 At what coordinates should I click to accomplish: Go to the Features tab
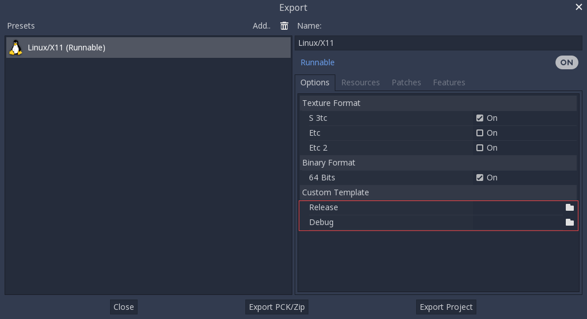pos(449,82)
